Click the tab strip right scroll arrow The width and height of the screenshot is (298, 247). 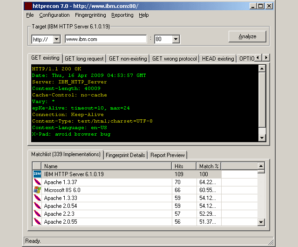click(x=266, y=57)
